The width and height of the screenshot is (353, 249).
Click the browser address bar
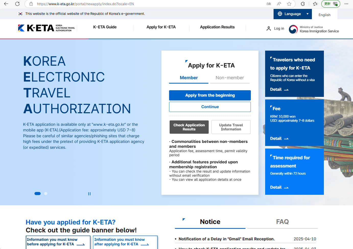pos(148,4)
